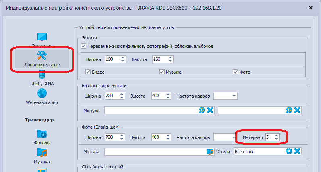Open the Стили gear settings icon

click(x=289, y=152)
